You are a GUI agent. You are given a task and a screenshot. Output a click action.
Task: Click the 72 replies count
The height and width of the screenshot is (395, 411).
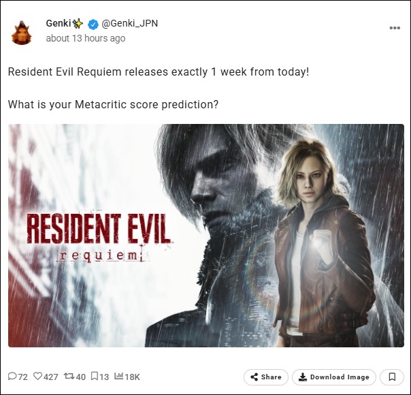point(22,377)
